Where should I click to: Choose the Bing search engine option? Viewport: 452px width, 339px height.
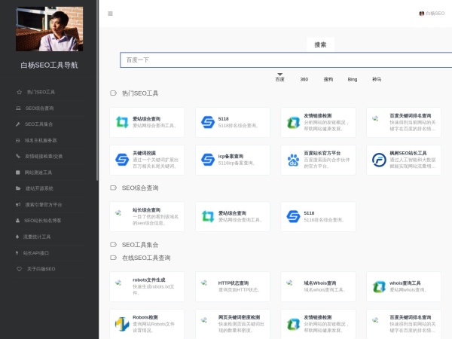353,79
